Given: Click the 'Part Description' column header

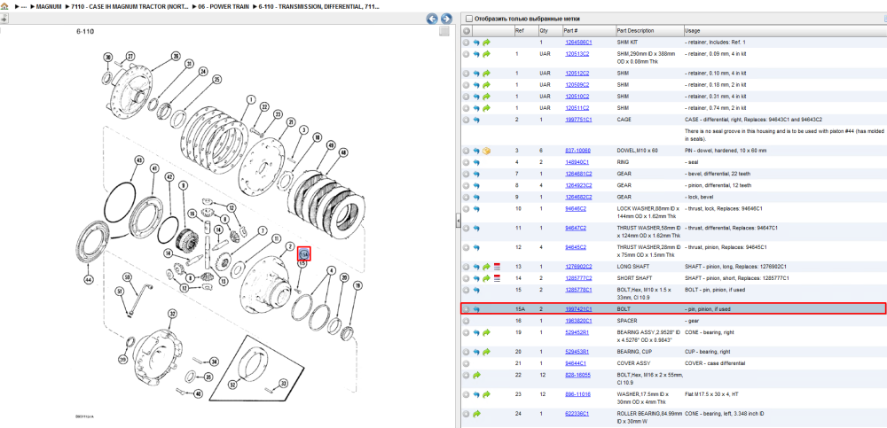Looking at the screenshot, I should click(x=635, y=30).
